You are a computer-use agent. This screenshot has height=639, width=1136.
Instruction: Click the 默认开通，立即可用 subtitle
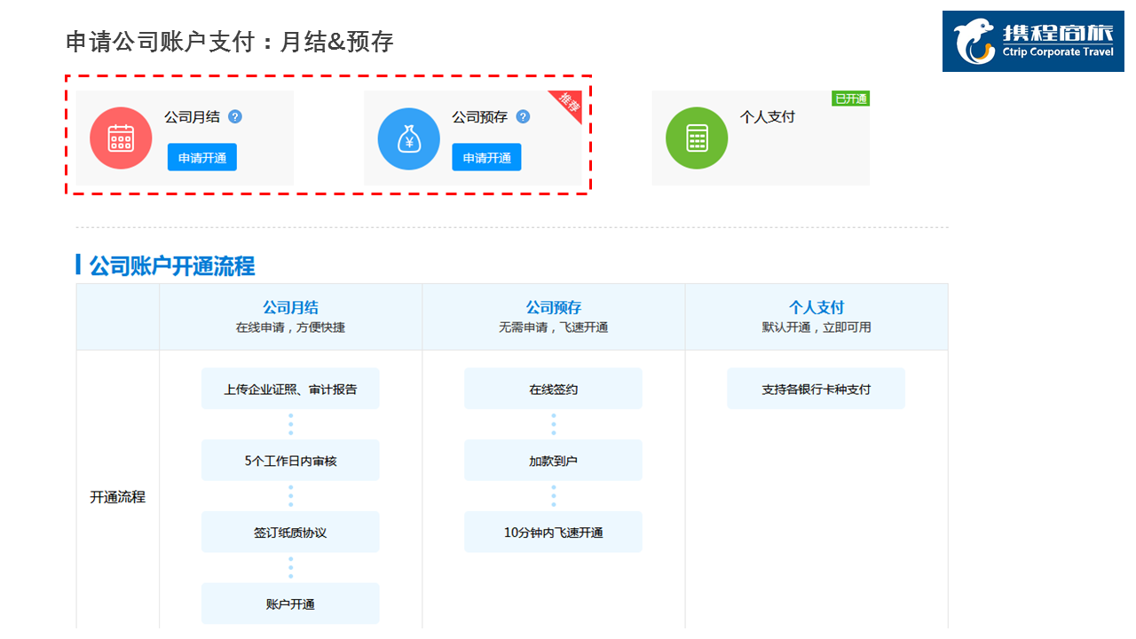(x=816, y=327)
